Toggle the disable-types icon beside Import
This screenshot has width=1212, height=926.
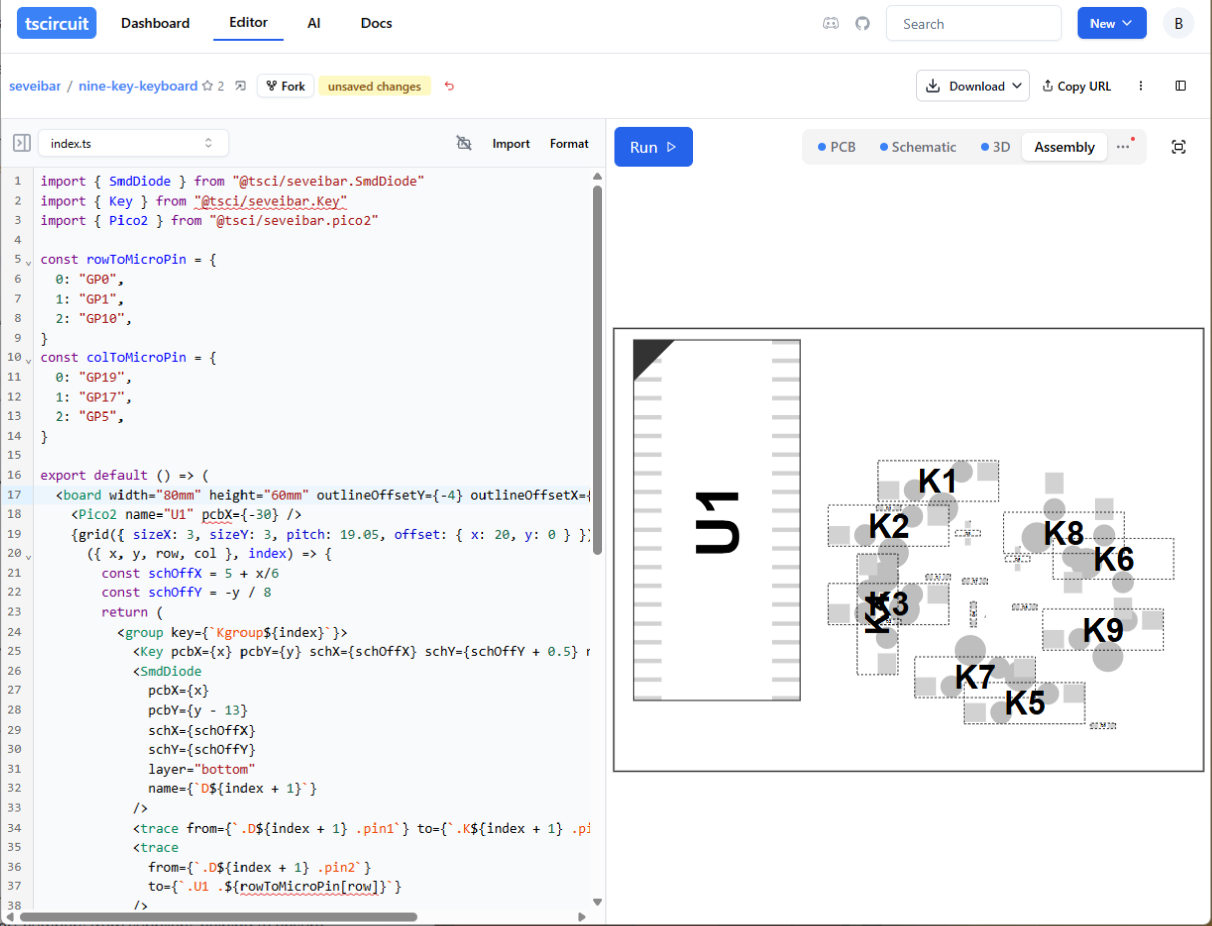pos(464,143)
